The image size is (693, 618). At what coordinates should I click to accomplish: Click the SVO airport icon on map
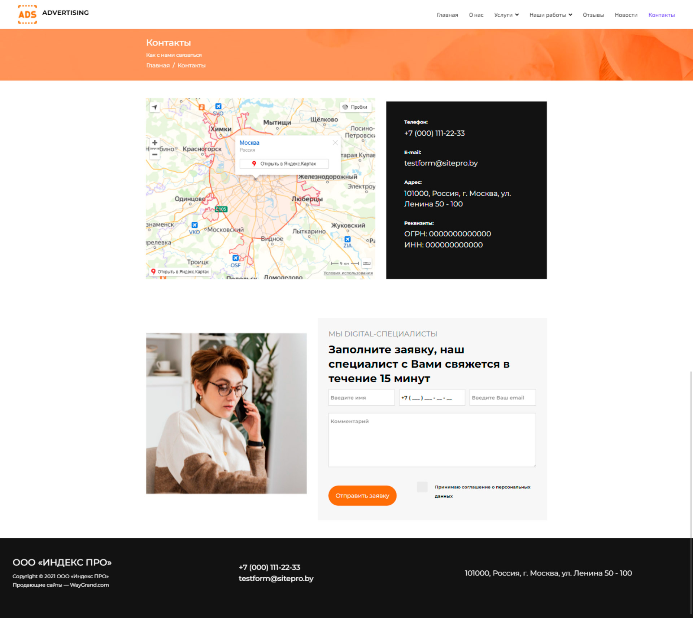218,106
